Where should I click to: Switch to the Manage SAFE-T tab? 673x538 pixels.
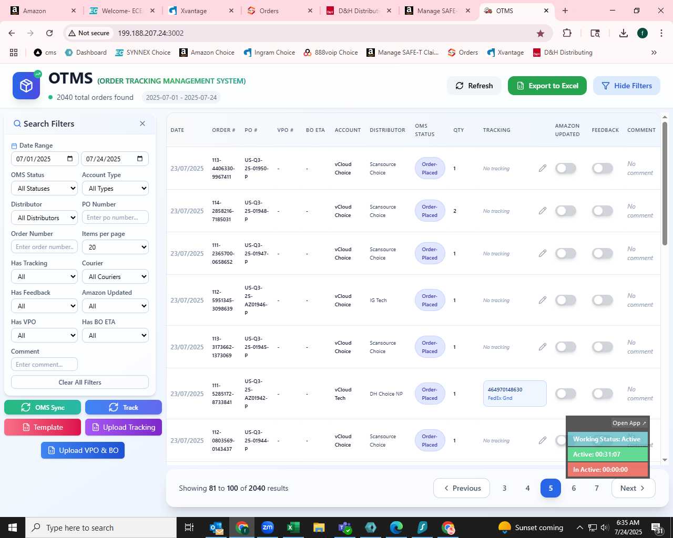pos(436,11)
